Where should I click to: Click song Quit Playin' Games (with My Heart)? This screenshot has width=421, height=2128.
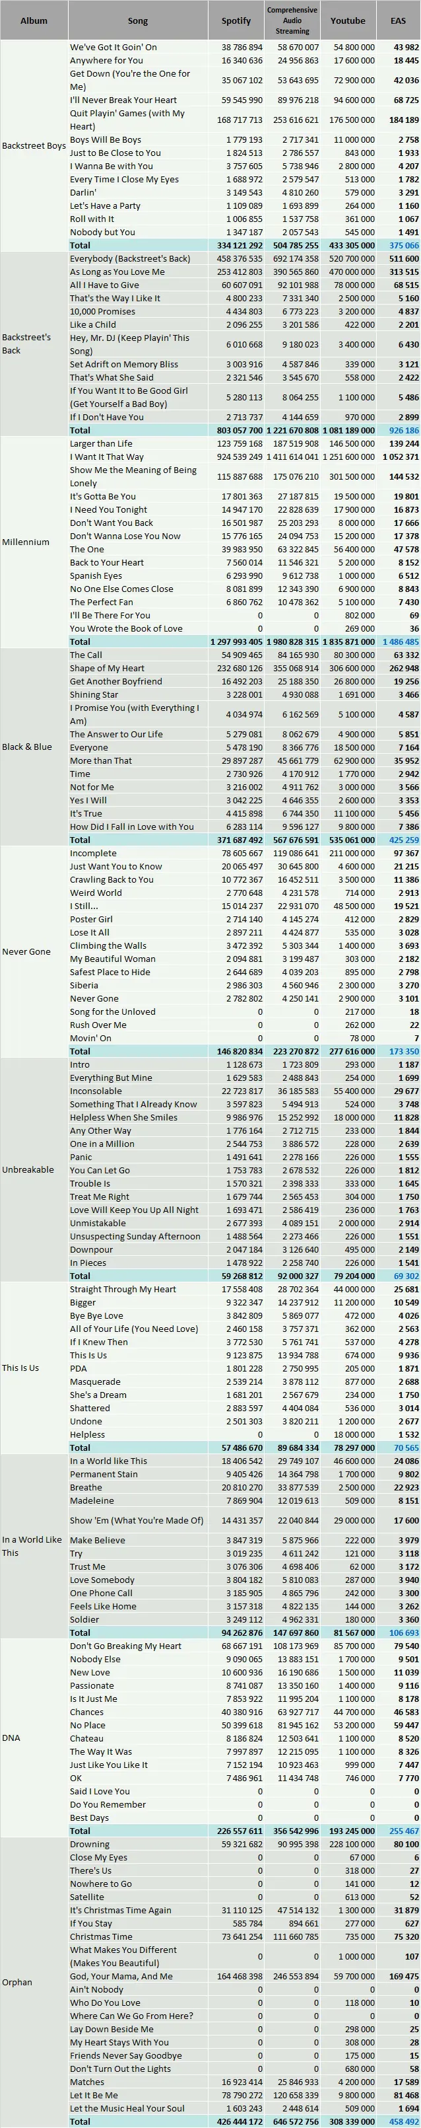[127, 120]
